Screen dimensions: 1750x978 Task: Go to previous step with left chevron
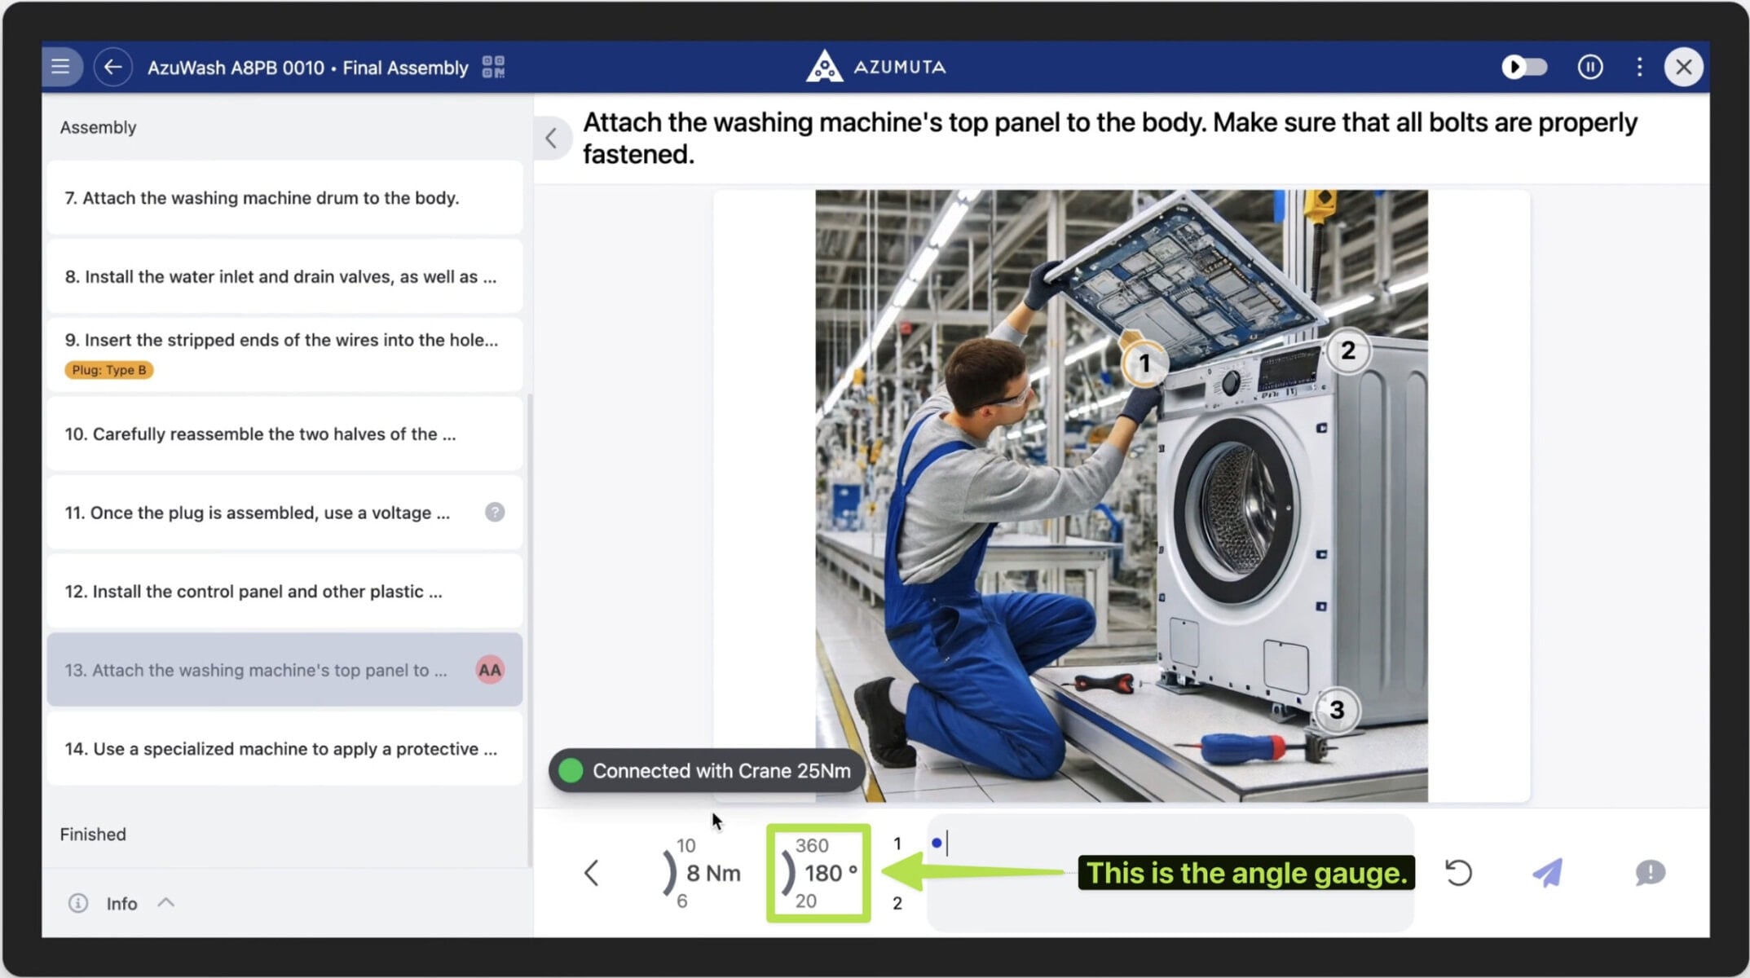coord(592,873)
